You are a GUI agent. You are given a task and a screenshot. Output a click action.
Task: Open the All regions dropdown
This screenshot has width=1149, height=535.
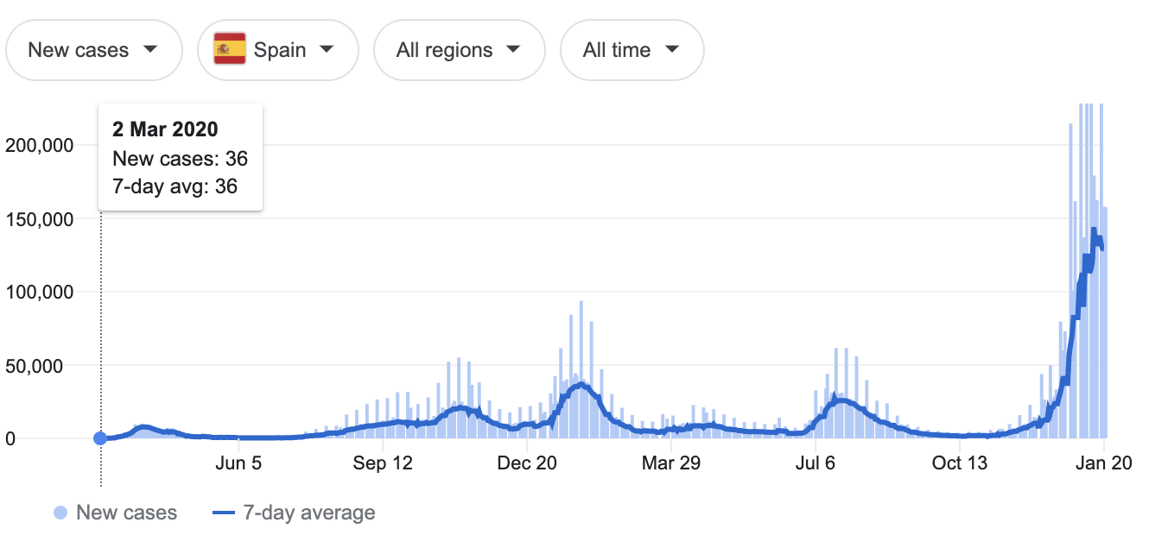pyautogui.click(x=459, y=50)
